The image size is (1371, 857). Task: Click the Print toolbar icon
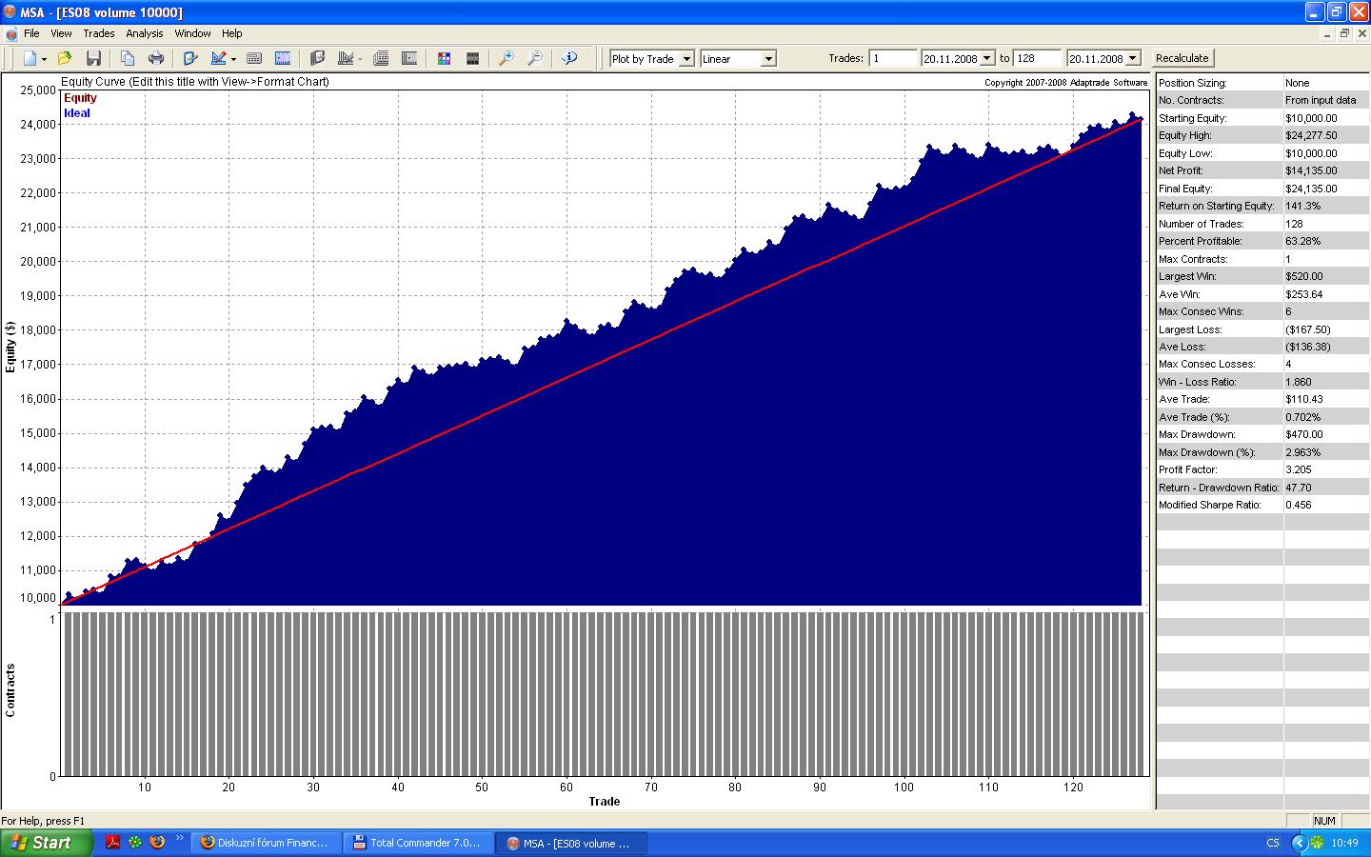point(156,59)
